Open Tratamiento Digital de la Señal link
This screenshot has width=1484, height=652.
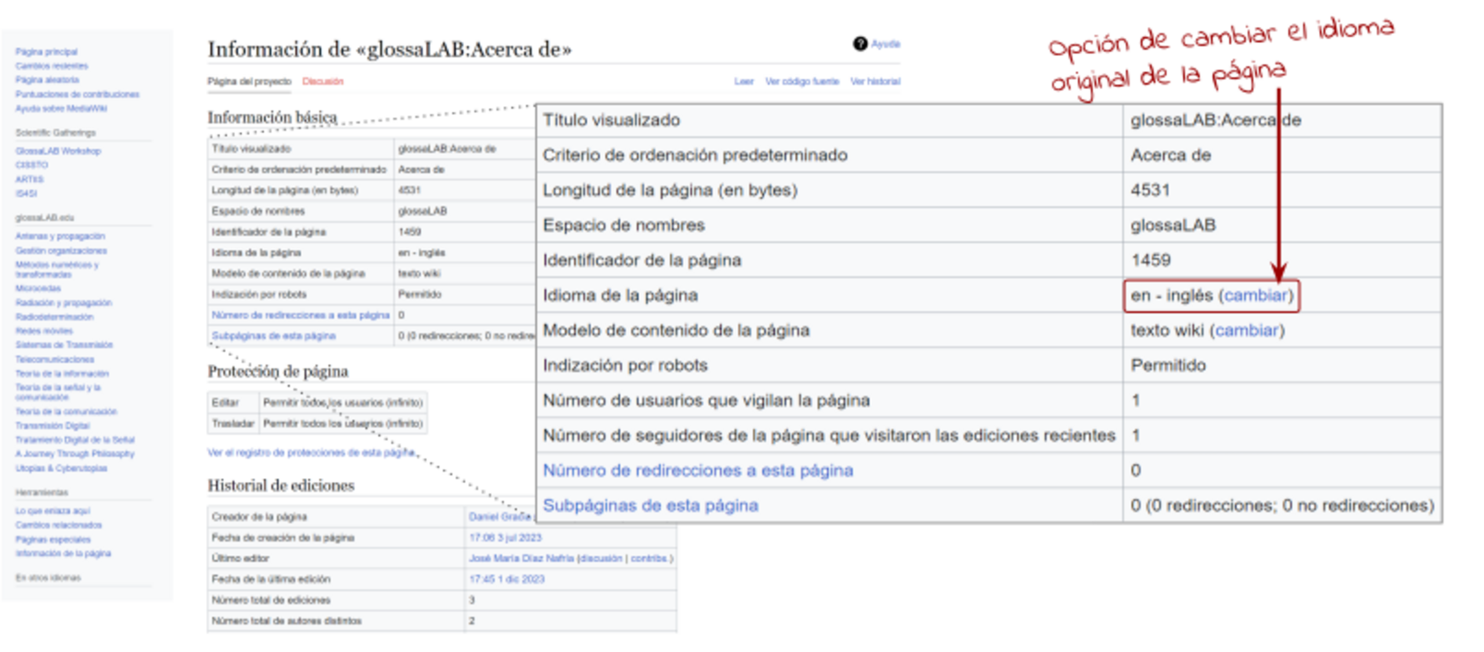click(x=75, y=439)
